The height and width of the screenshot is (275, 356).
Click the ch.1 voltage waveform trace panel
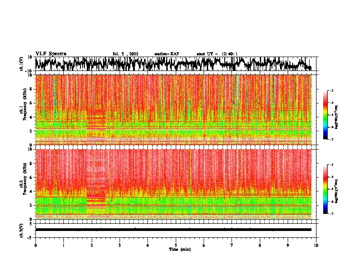point(175,64)
